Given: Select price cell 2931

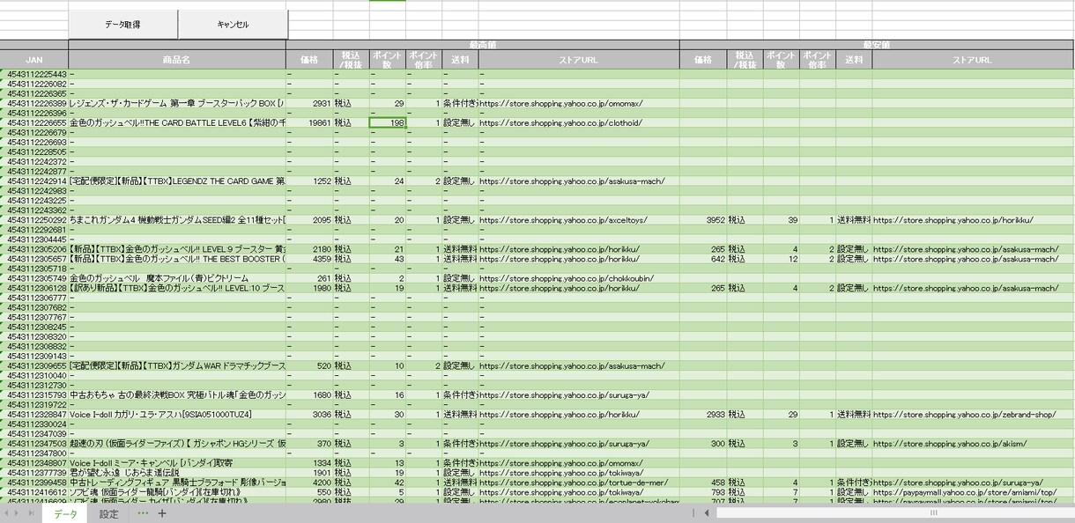Looking at the screenshot, I should coord(309,103).
